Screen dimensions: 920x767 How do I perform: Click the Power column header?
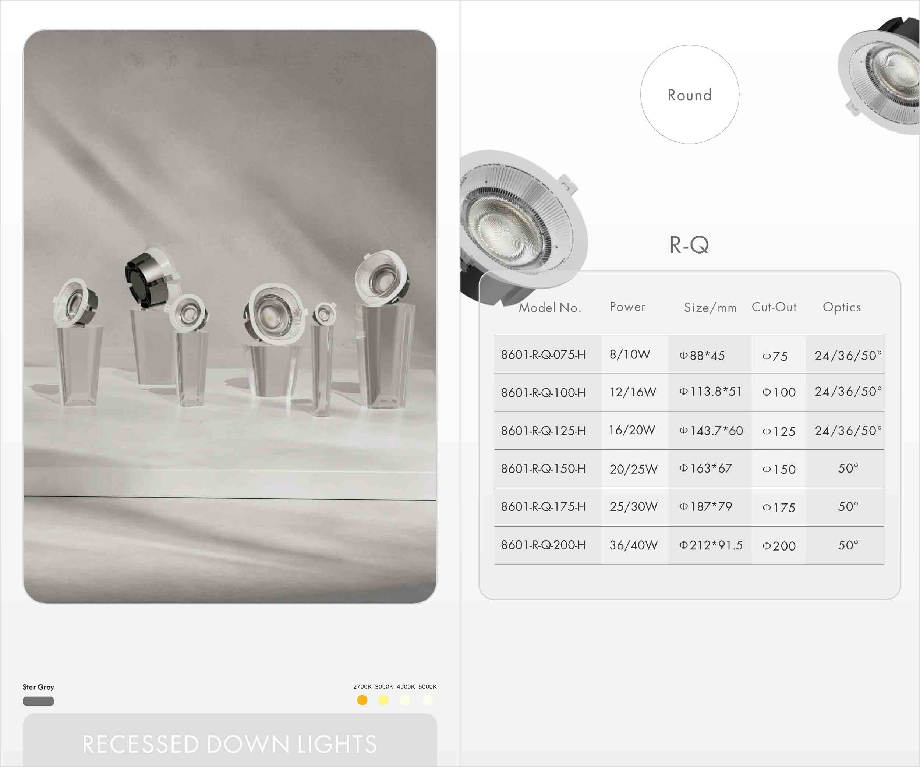pyautogui.click(x=627, y=307)
